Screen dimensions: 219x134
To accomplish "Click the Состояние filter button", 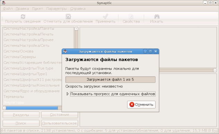I will click(60, 115).
